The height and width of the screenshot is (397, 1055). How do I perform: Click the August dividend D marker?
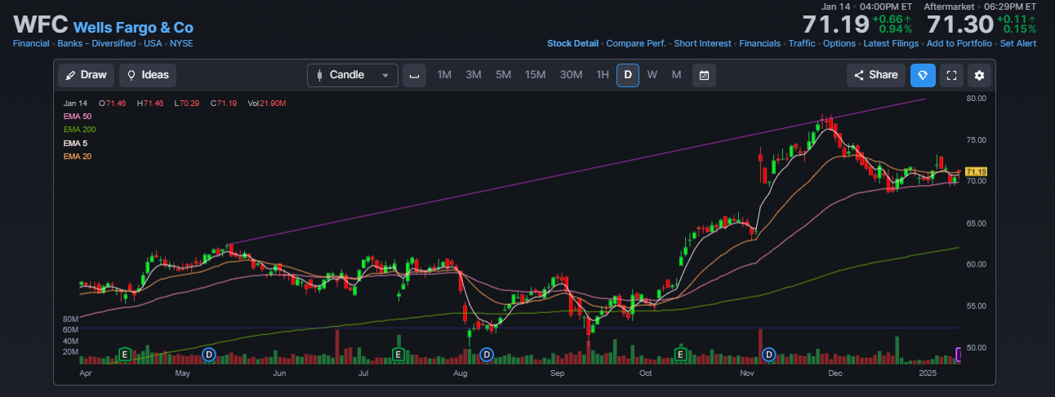(487, 354)
